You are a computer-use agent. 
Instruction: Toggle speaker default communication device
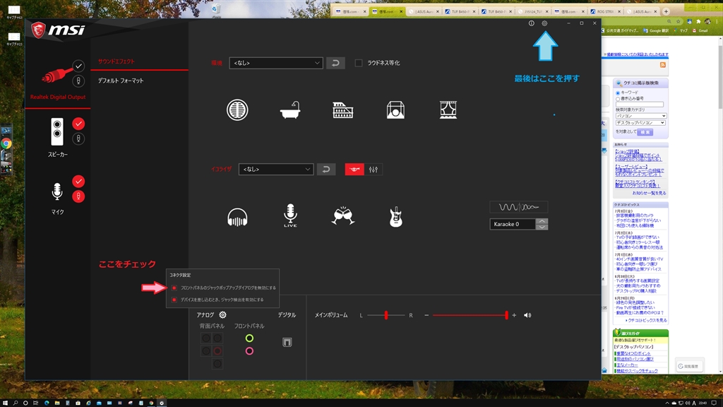[x=78, y=138]
